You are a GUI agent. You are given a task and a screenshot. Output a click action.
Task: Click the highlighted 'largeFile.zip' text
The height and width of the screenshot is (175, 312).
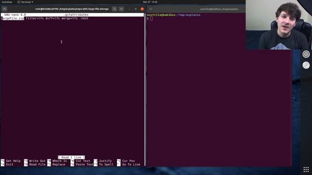[13, 18]
